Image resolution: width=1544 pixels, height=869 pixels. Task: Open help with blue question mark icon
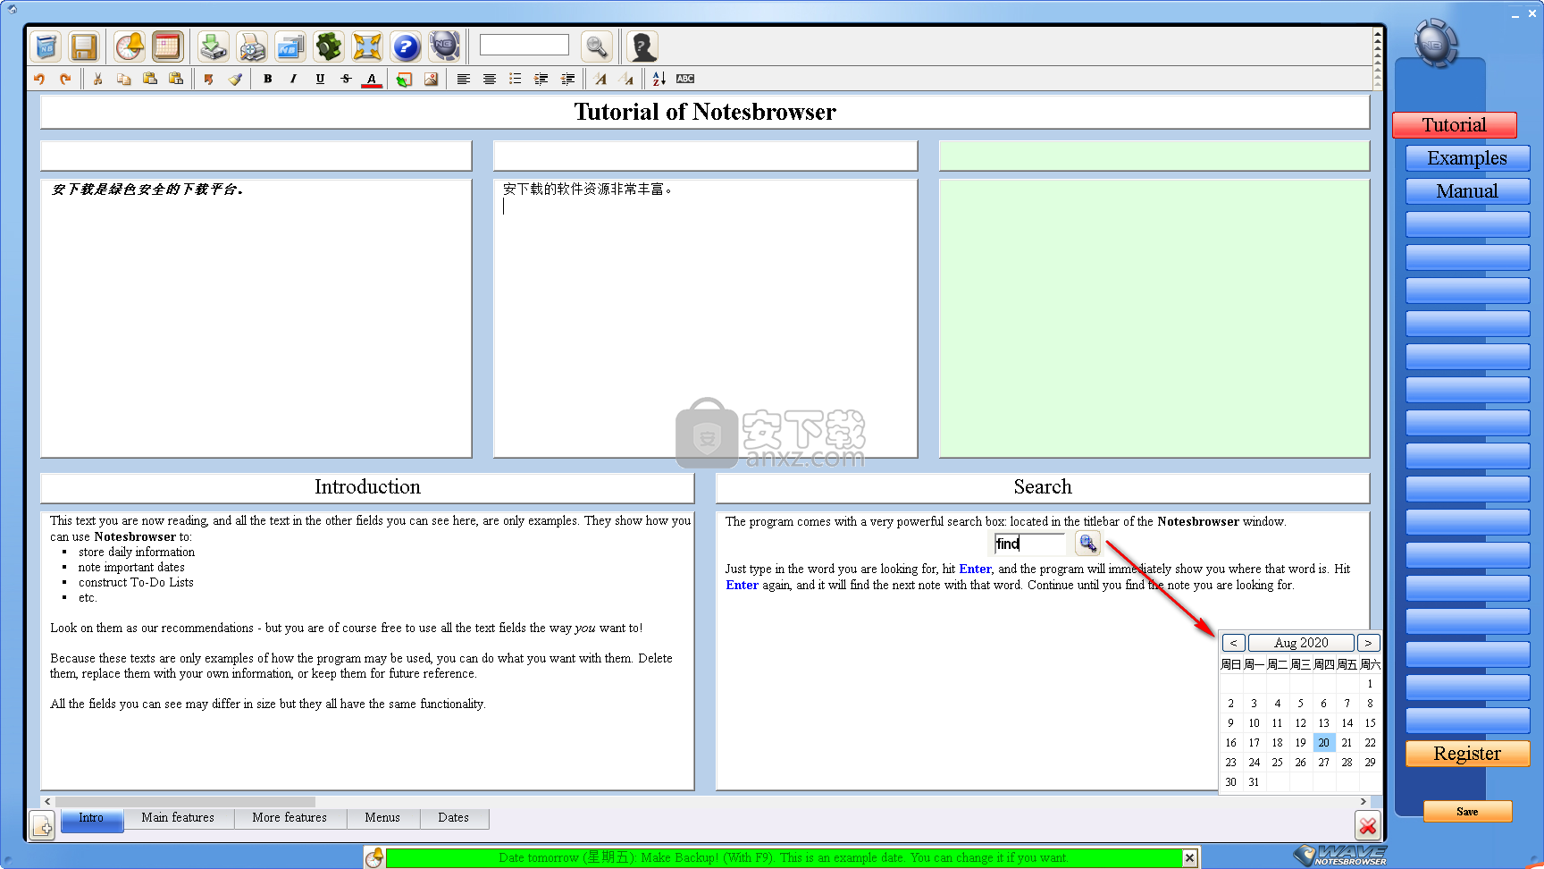(406, 46)
